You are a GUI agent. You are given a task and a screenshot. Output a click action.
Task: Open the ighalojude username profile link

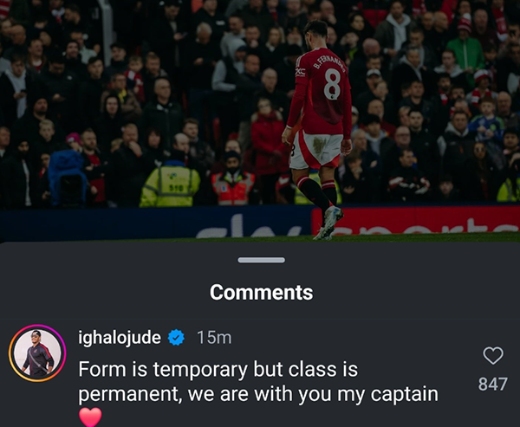[x=120, y=338]
